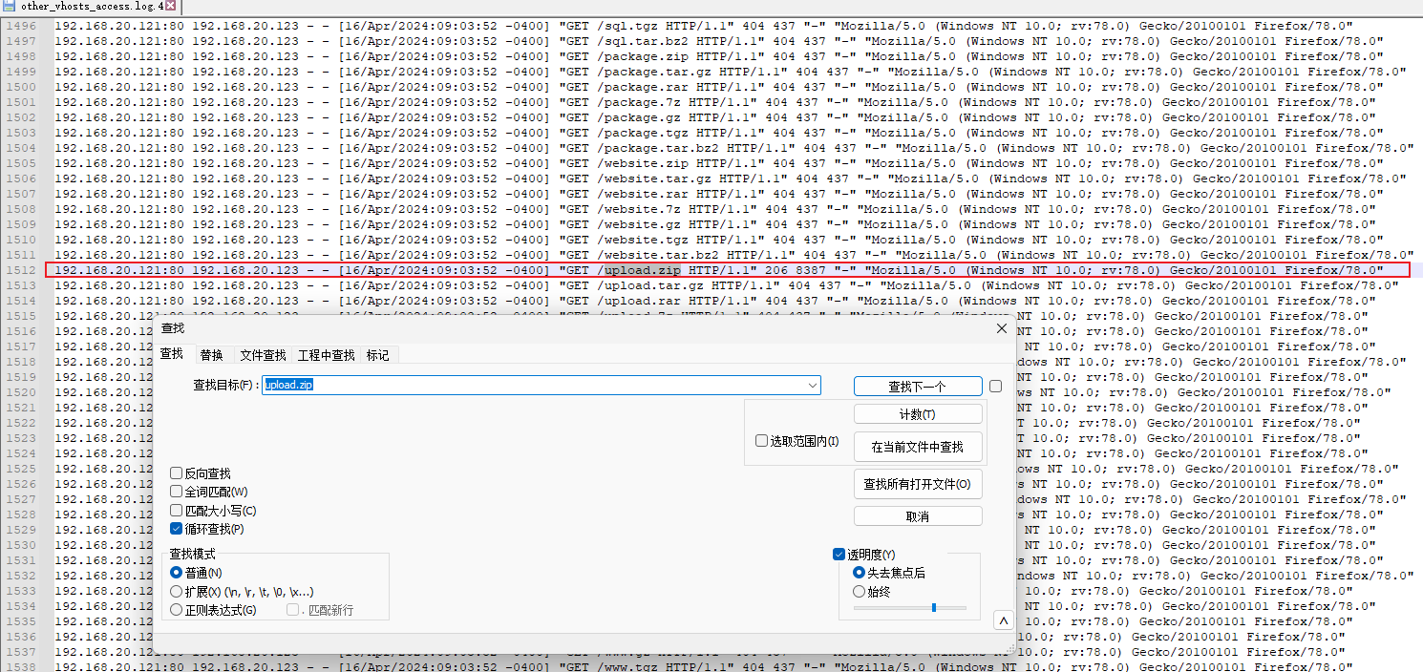Click the 206 8387 status in line 1512
Viewport: 1423px width, 672px height.
(796, 270)
